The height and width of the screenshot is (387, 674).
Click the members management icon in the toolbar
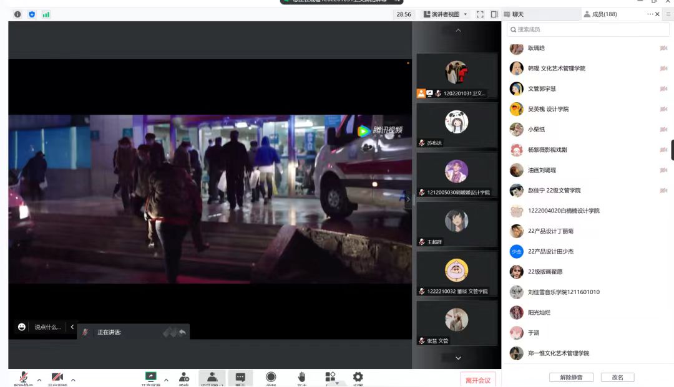tap(212, 378)
